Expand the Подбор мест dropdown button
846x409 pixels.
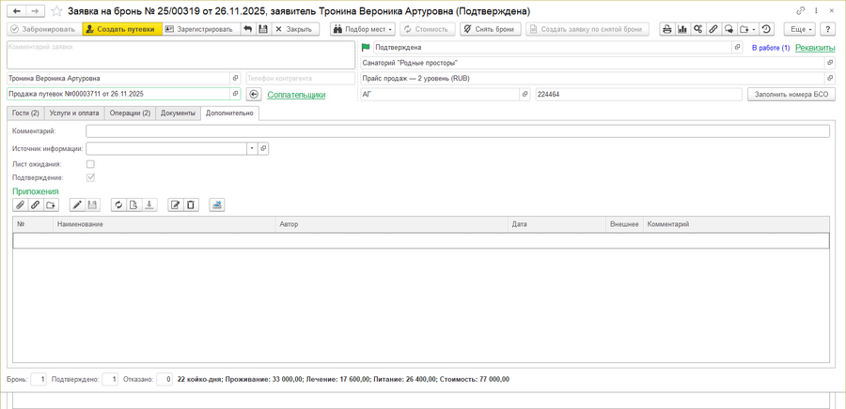363,29
